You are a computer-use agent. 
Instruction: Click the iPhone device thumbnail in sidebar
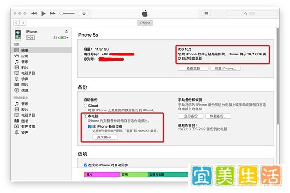coord(18,34)
